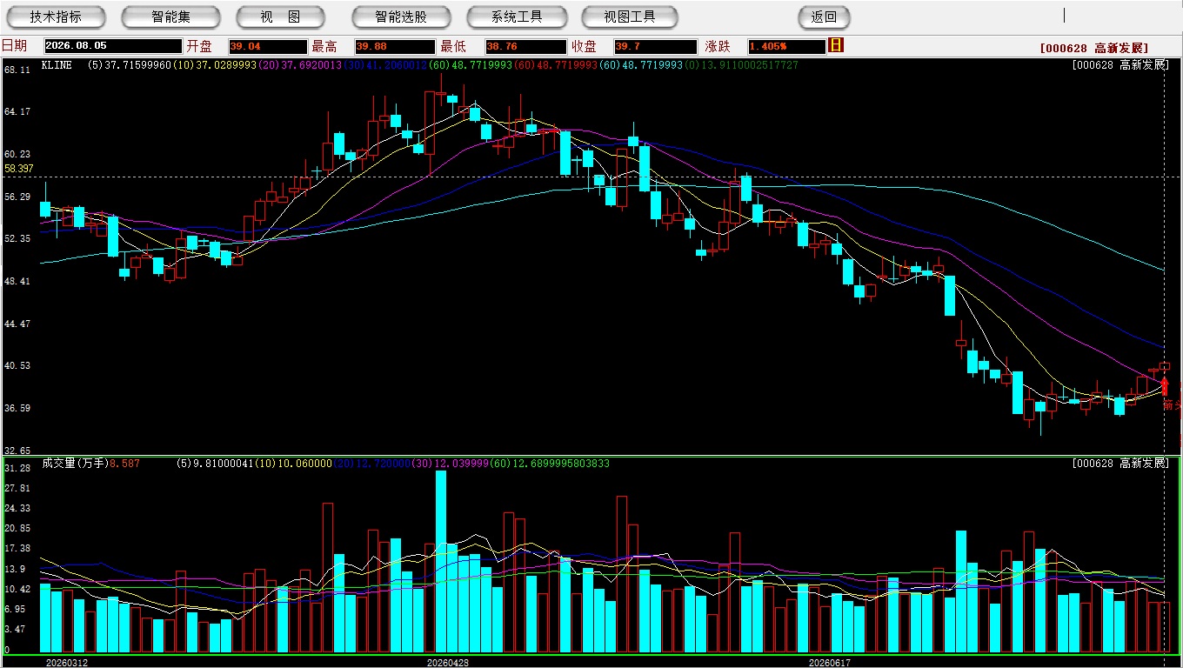Click the (0)13.9110002517727 value
This screenshot has height=668, width=1183.
(x=741, y=65)
